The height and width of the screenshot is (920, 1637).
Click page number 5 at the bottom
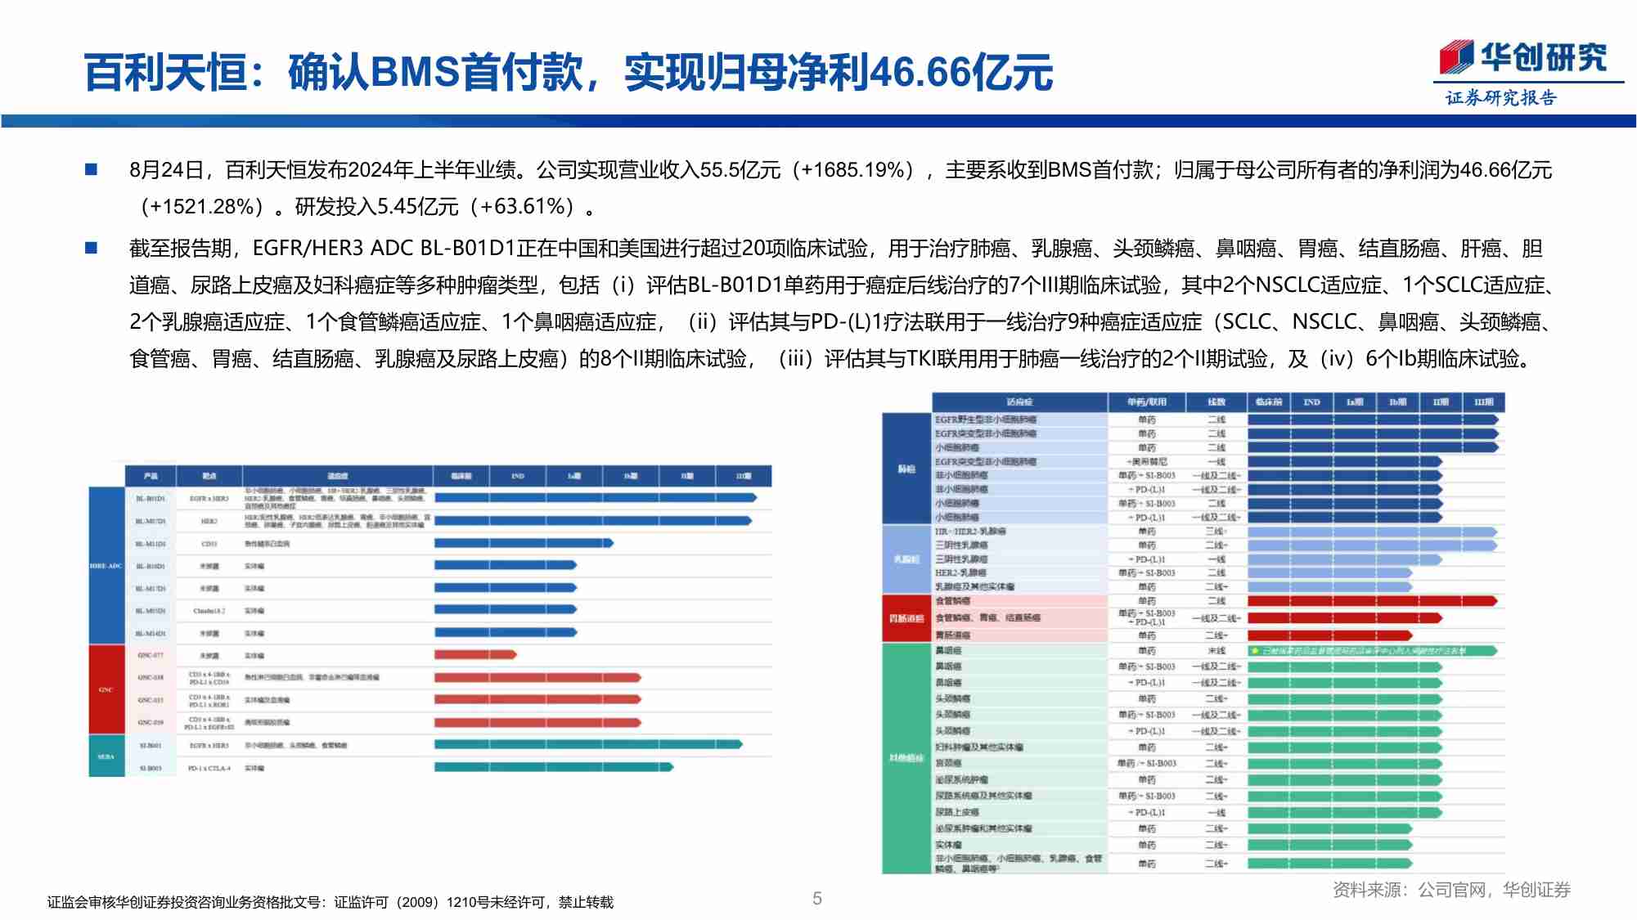816,899
